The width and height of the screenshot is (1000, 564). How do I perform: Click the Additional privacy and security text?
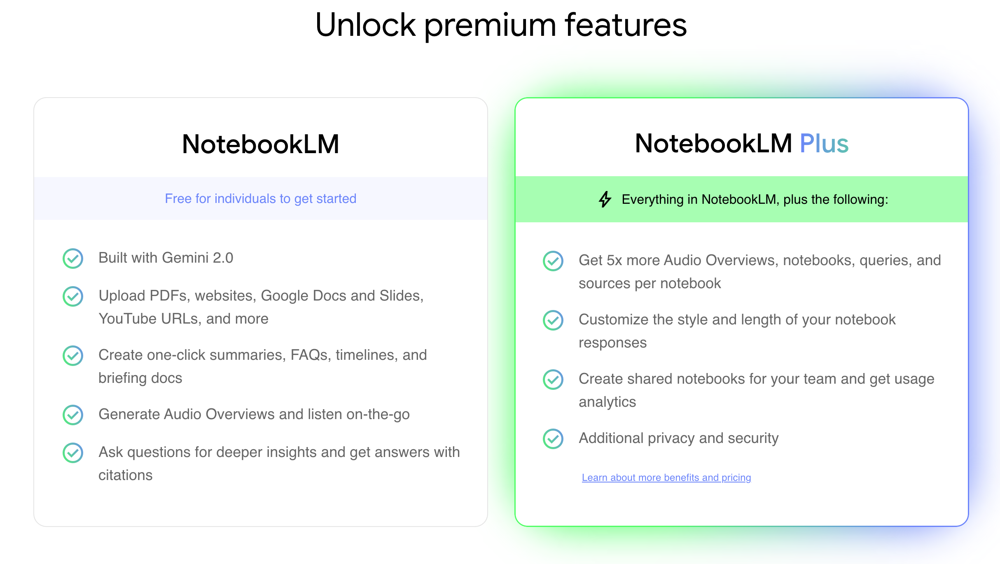[x=679, y=438]
